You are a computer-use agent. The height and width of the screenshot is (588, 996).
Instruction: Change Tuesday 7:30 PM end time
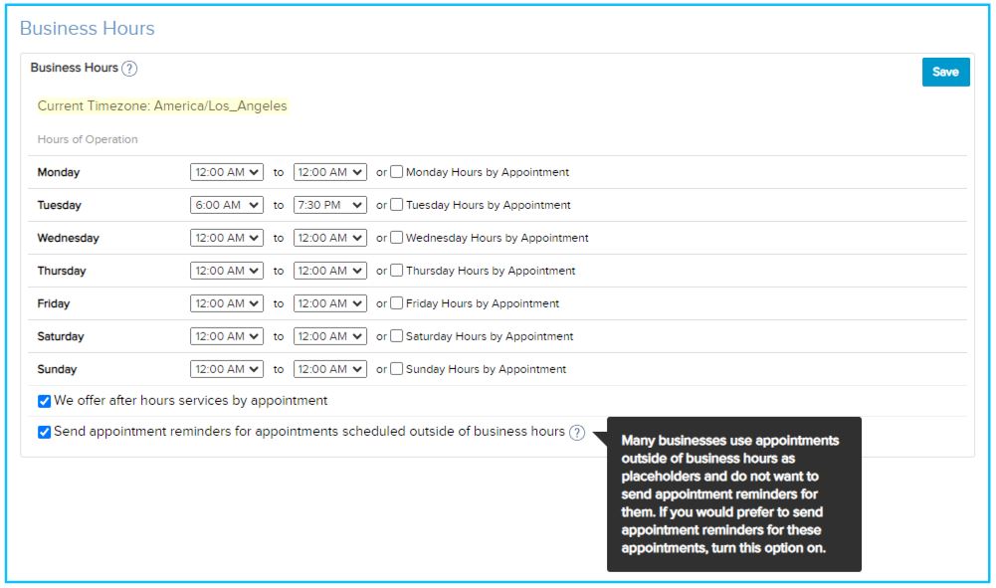coord(328,205)
